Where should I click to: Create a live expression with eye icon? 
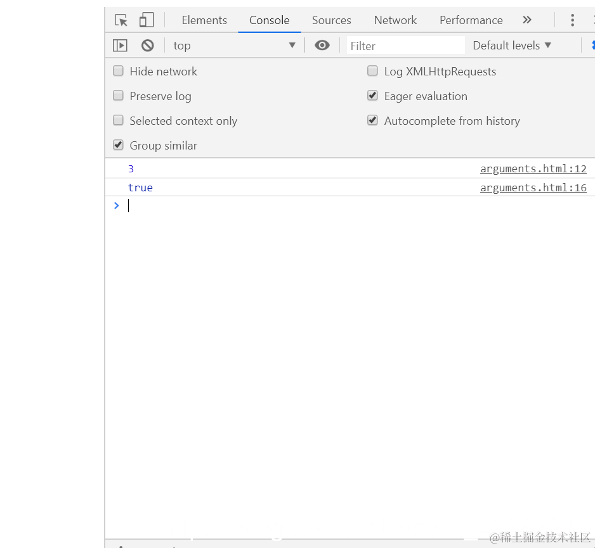coord(322,46)
